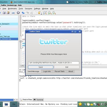Click the Exit button in Twitter Client
107x107 pixels.
[67, 67]
